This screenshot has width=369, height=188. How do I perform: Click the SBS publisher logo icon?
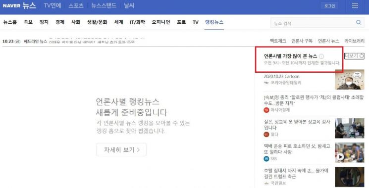coord(266,159)
